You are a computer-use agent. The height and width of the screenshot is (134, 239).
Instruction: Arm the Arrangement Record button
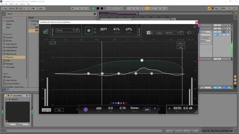(102, 8)
